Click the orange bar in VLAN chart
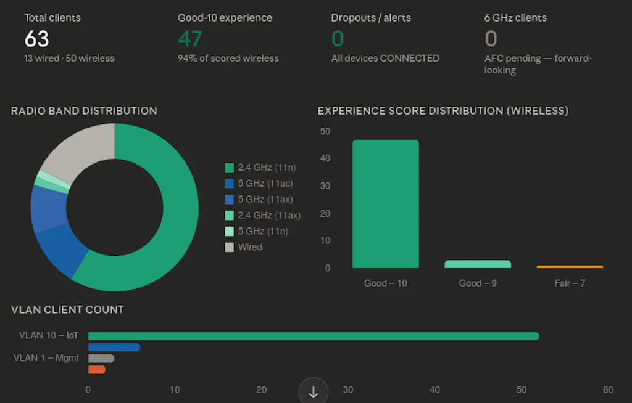 (x=97, y=370)
